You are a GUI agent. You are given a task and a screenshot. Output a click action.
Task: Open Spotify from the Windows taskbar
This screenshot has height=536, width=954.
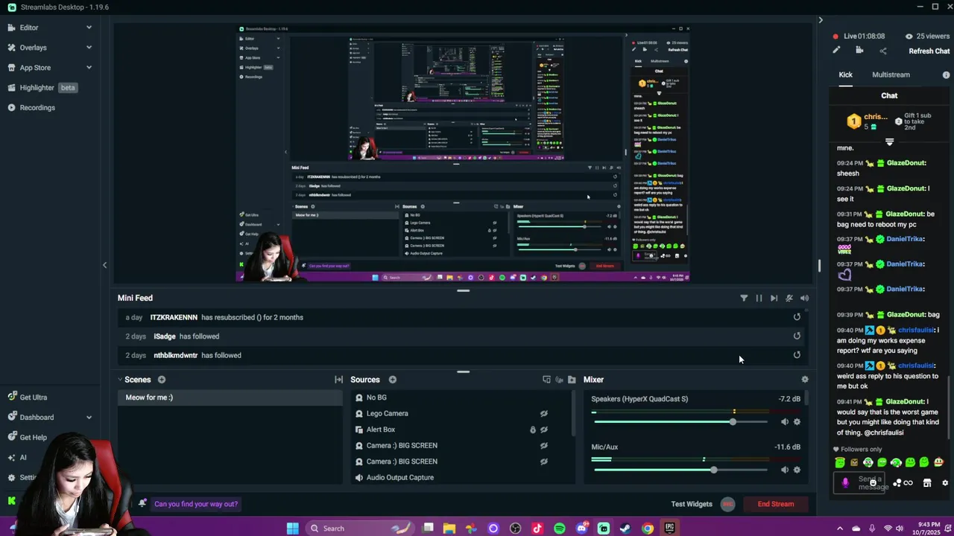pos(559,529)
